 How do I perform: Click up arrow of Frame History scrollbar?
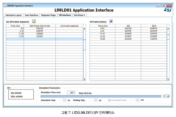pos(168,28)
